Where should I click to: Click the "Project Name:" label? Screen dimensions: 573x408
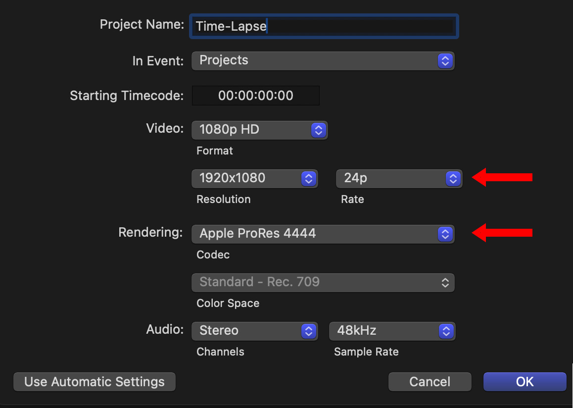(142, 25)
